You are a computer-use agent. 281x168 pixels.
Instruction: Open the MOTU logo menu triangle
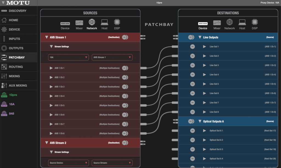pyautogui.click(x=3, y=3)
